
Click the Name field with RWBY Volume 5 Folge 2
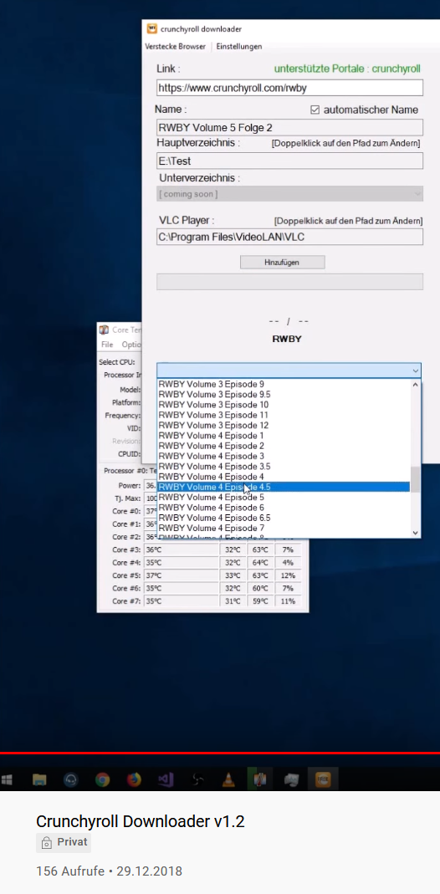click(289, 127)
